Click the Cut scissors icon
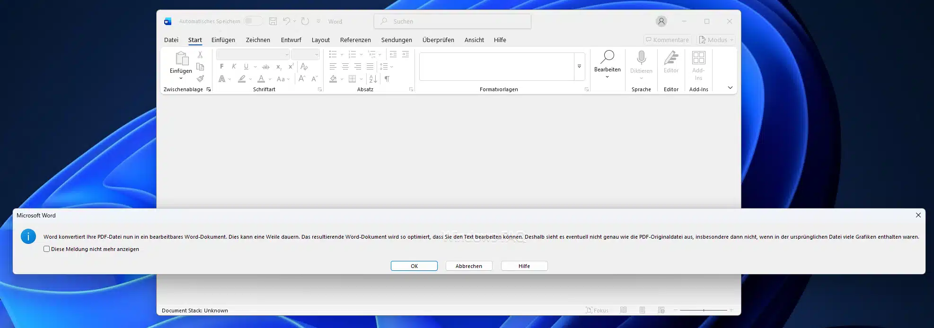Screen dimensions: 934x328 pos(200,55)
